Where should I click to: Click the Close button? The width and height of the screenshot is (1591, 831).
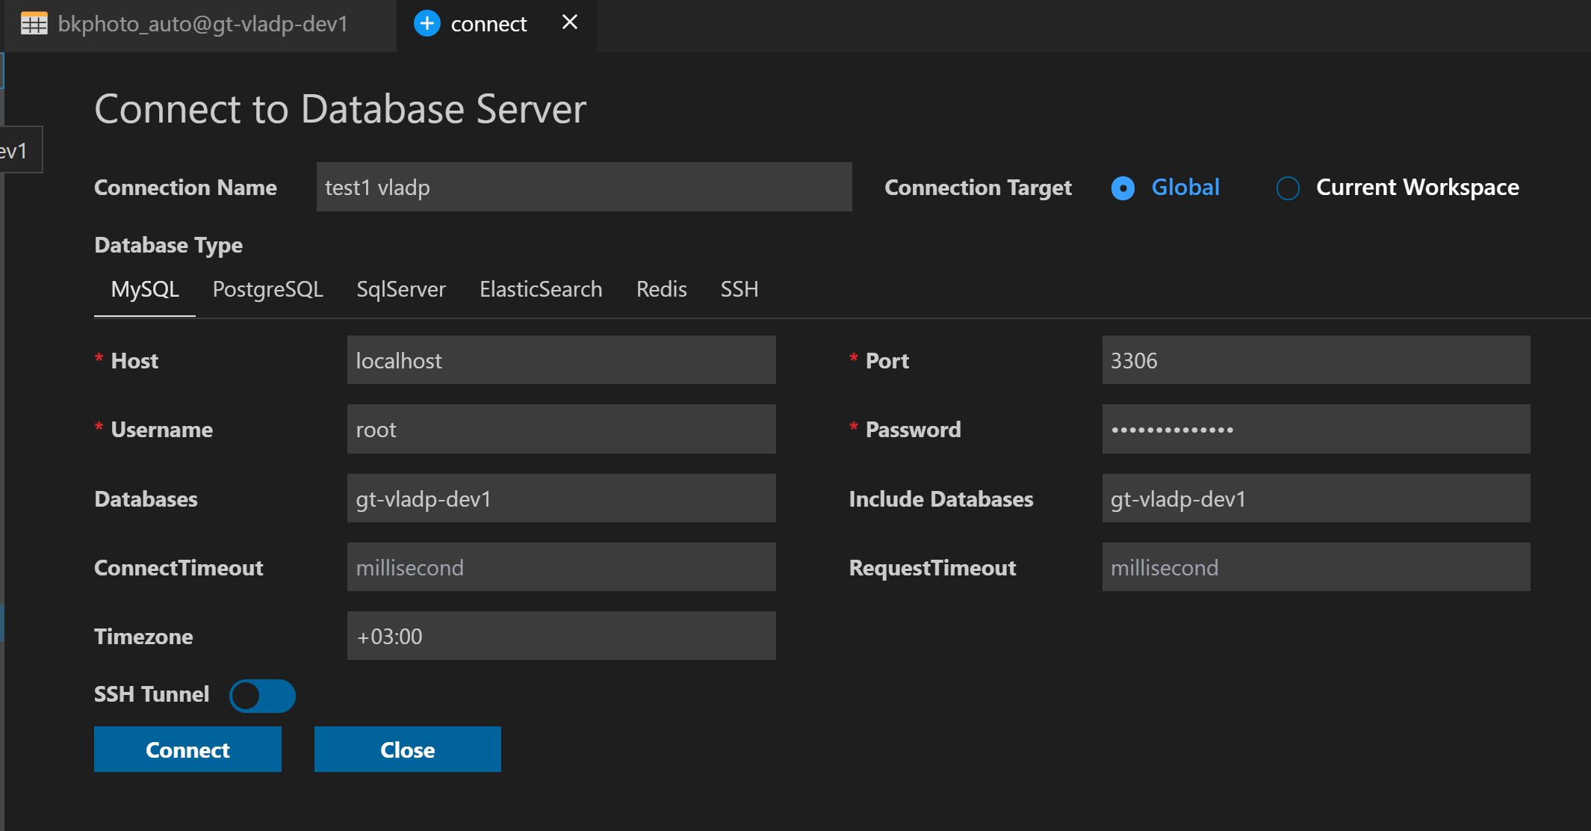tap(407, 749)
